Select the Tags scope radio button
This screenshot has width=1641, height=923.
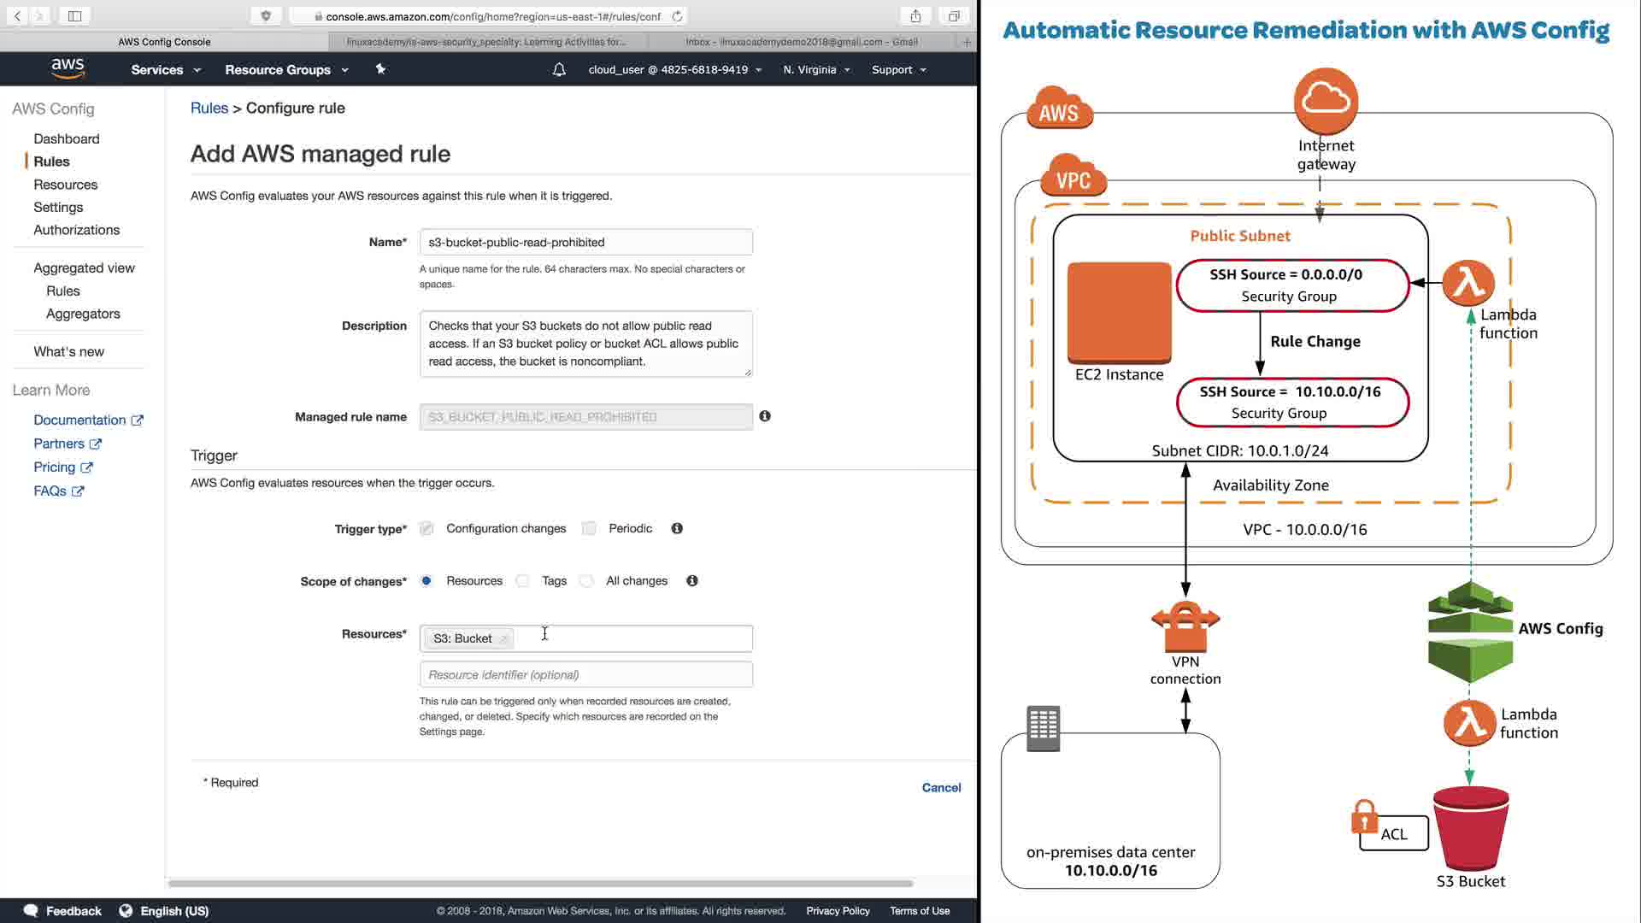523,581
